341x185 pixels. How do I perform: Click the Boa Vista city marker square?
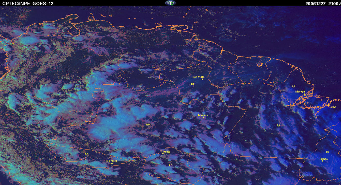(202, 79)
